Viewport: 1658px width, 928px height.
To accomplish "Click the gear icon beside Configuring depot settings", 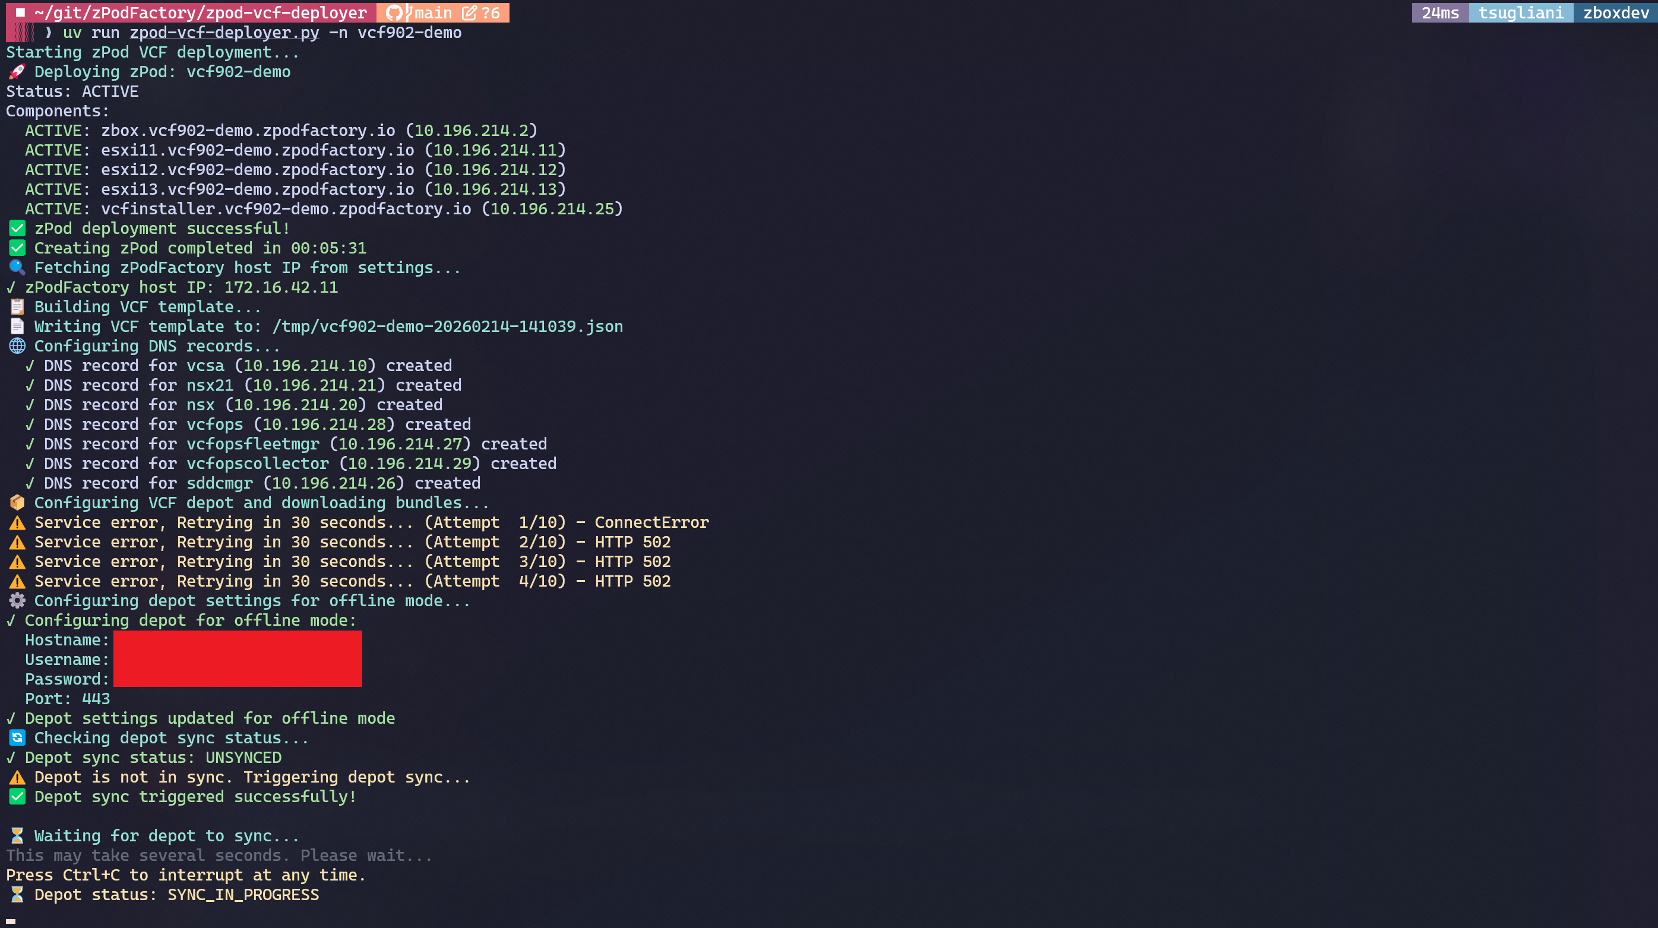I will 17,600.
